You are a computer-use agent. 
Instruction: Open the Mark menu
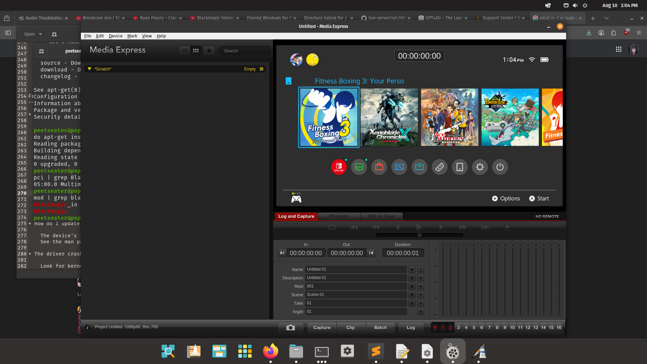point(132,36)
